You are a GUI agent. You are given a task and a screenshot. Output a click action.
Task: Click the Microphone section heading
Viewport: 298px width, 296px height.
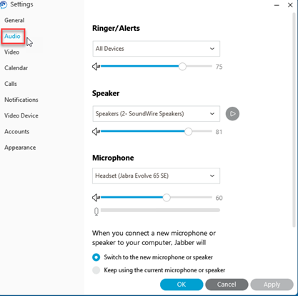pyautogui.click(x=113, y=158)
